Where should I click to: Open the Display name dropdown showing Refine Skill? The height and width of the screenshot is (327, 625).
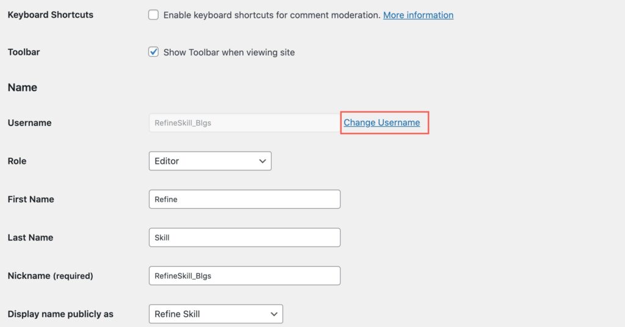point(215,314)
